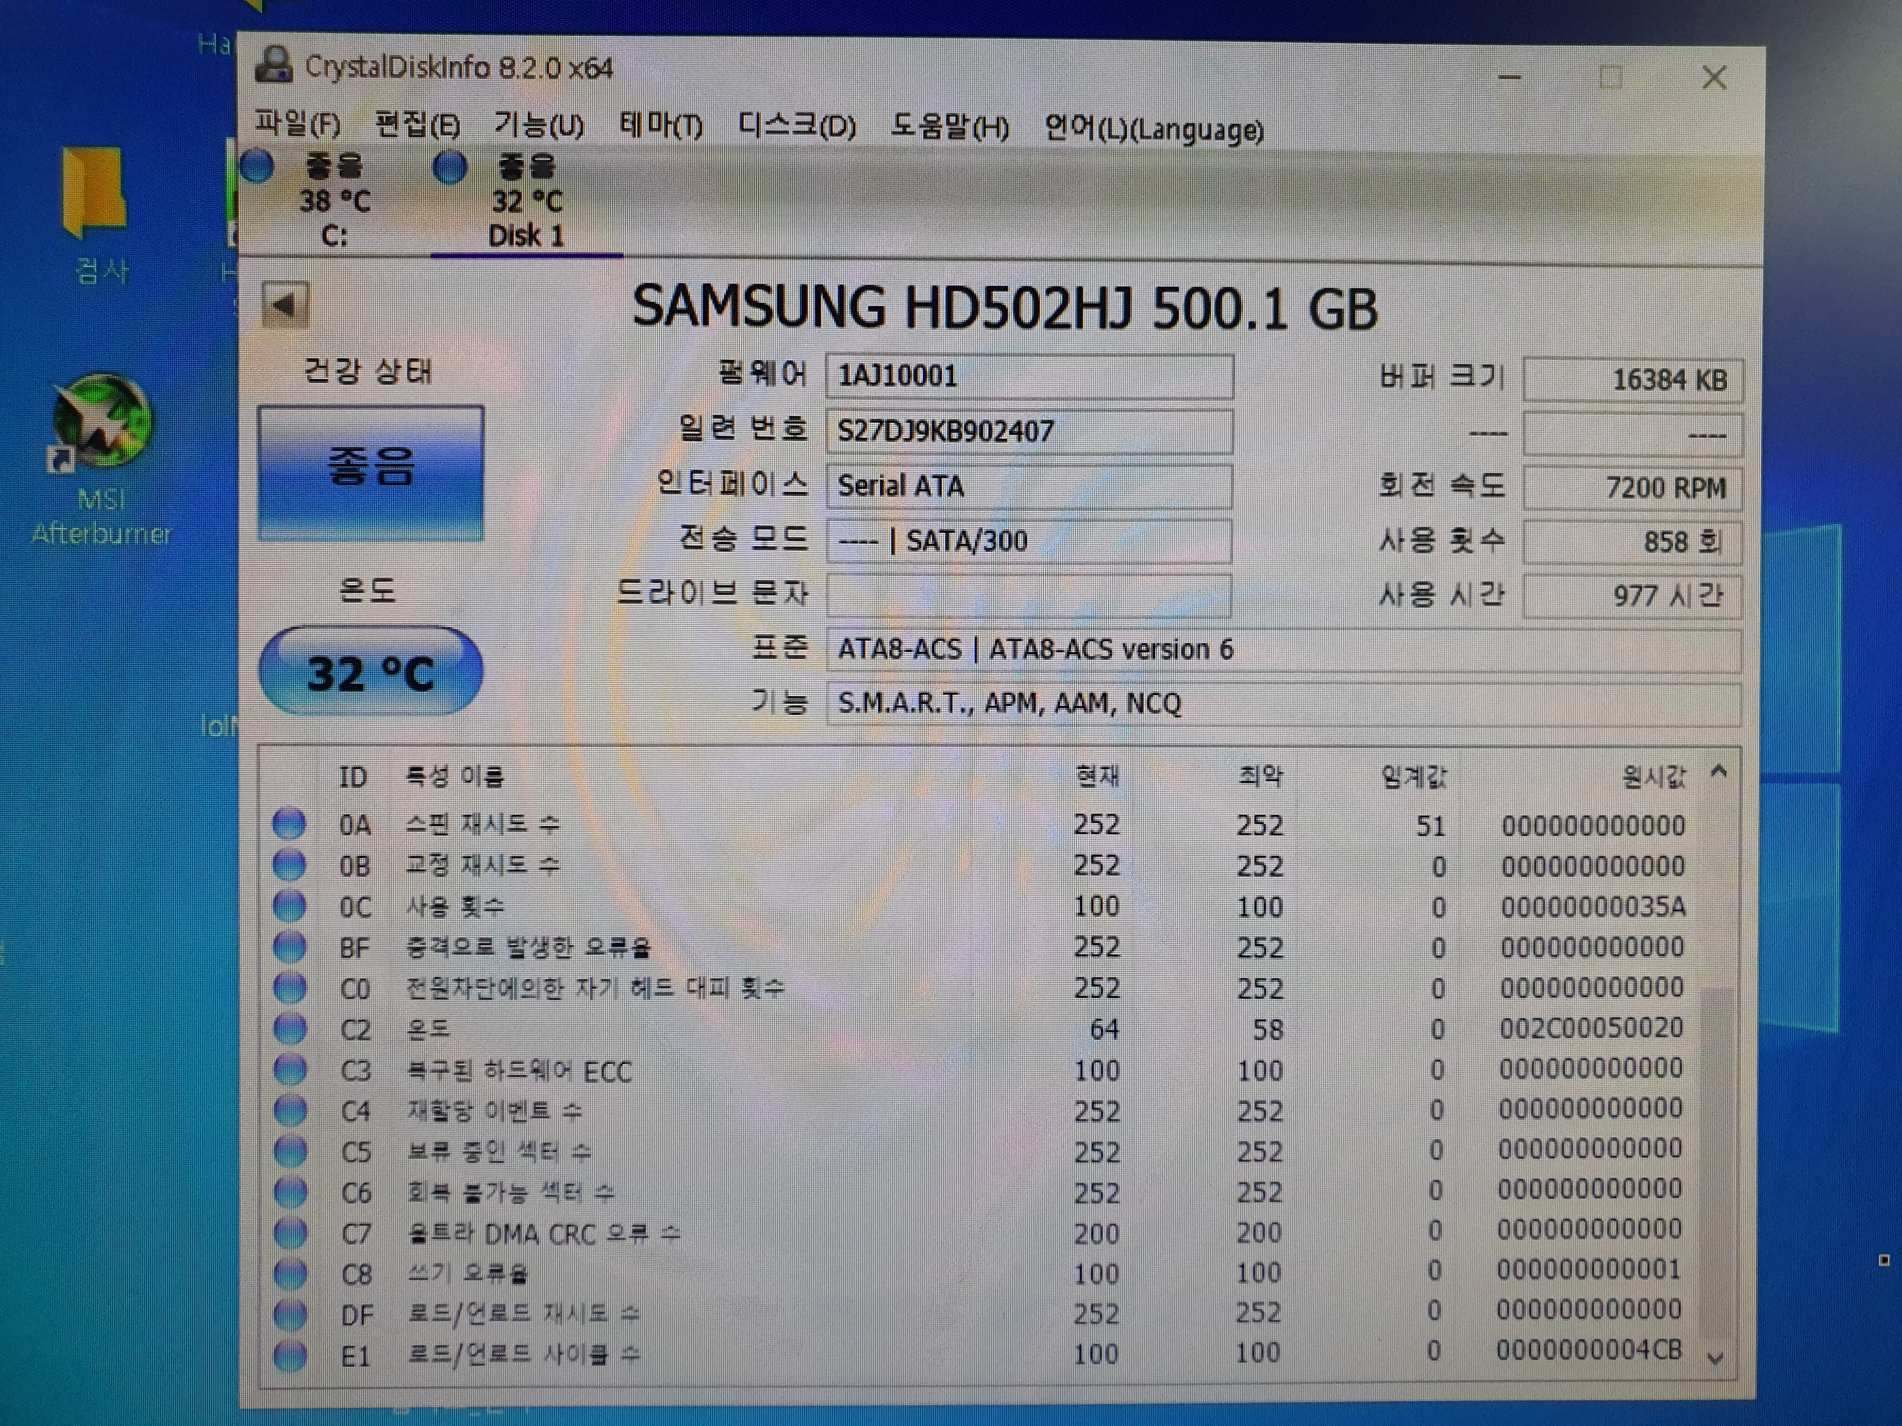Click the S.M.A.R.T., APM, AAM, NCQ features field
Screen dimensions: 1902x1426
1284,704
